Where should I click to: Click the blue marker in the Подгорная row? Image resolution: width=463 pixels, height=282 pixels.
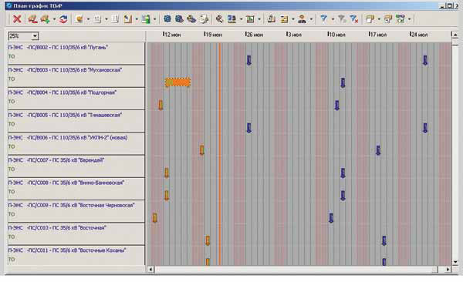pyautogui.click(x=337, y=105)
